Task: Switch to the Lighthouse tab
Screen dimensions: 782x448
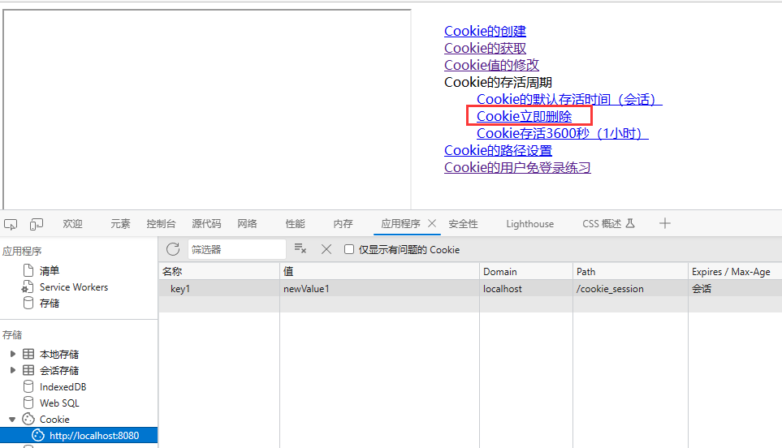Action: click(529, 224)
